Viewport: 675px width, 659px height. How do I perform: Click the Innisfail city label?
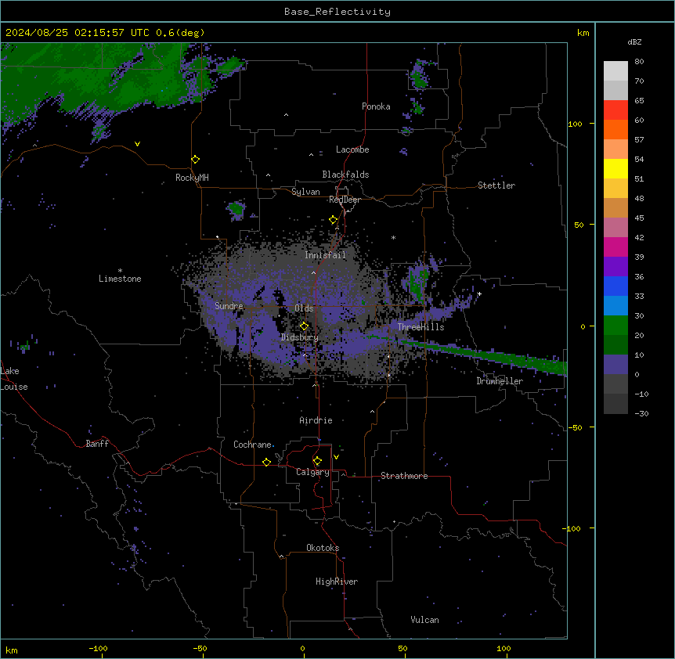[326, 255]
